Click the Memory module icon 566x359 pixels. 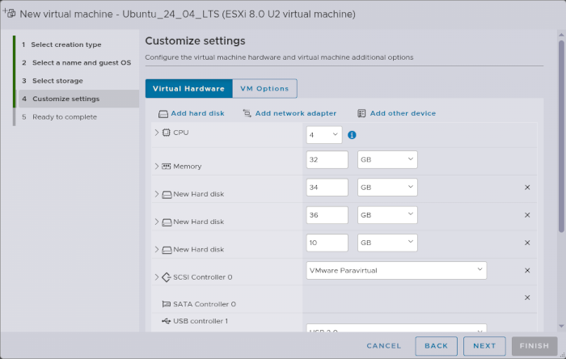point(166,167)
